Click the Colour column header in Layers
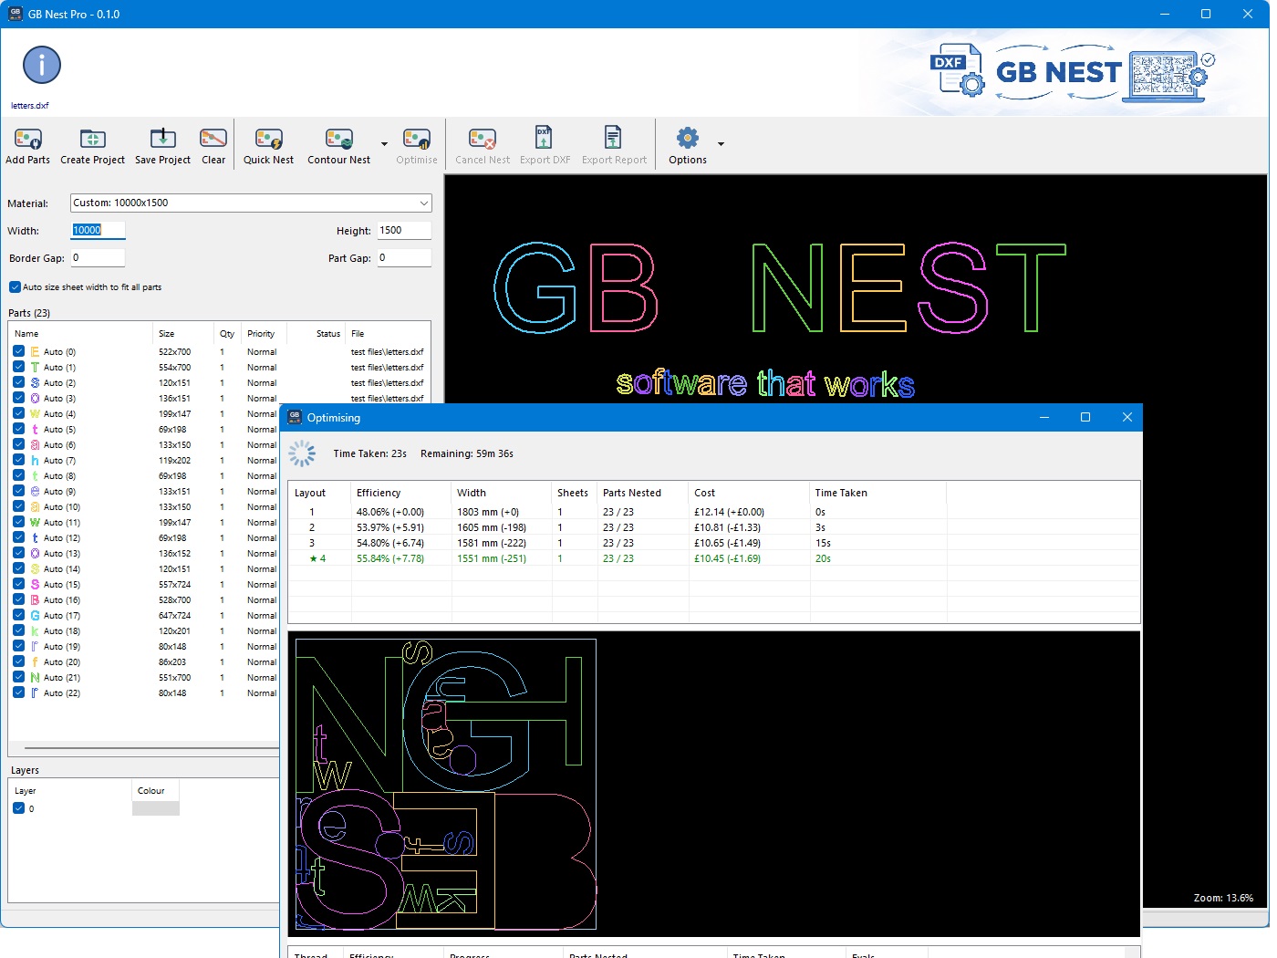 (156, 791)
